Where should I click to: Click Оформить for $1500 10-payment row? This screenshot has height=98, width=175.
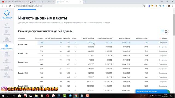click(x=163, y=73)
